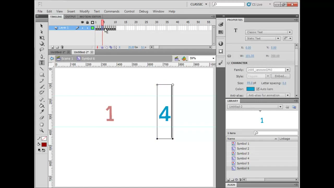Pick the Hand tool
The height and width of the screenshot is (188, 334).
click(x=42, y=125)
